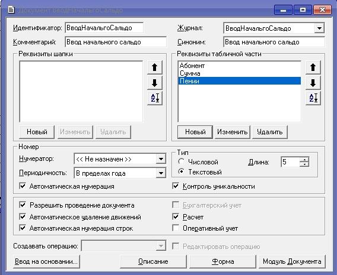Toggle Контроль уникальности checkbox
This screenshot has height=275, width=337.
pyautogui.click(x=176, y=186)
